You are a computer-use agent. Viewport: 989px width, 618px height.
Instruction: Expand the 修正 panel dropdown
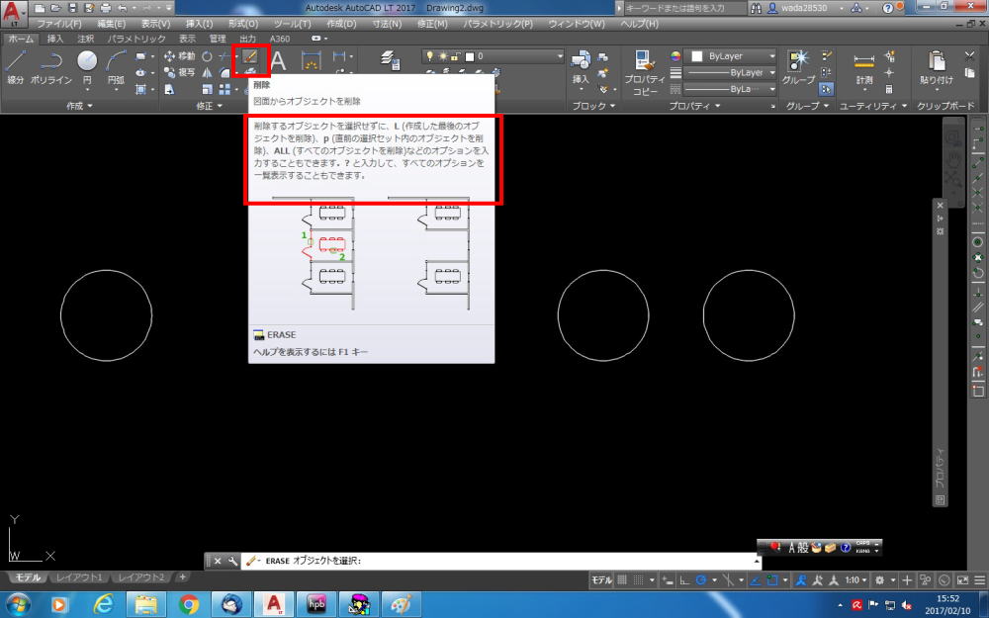[210, 106]
